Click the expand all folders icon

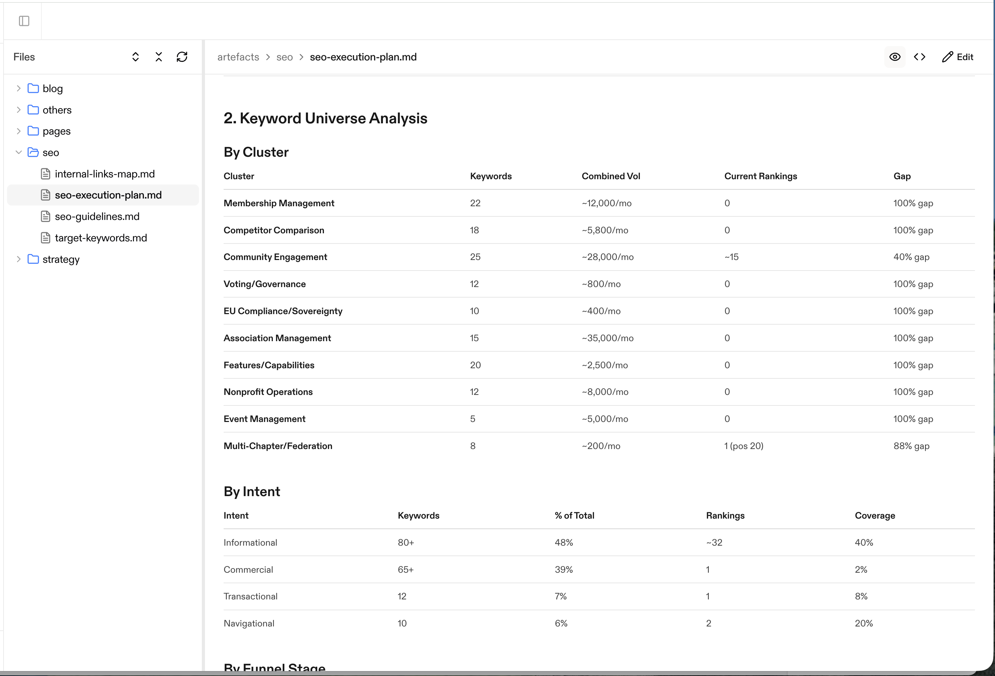pyautogui.click(x=135, y=57)
